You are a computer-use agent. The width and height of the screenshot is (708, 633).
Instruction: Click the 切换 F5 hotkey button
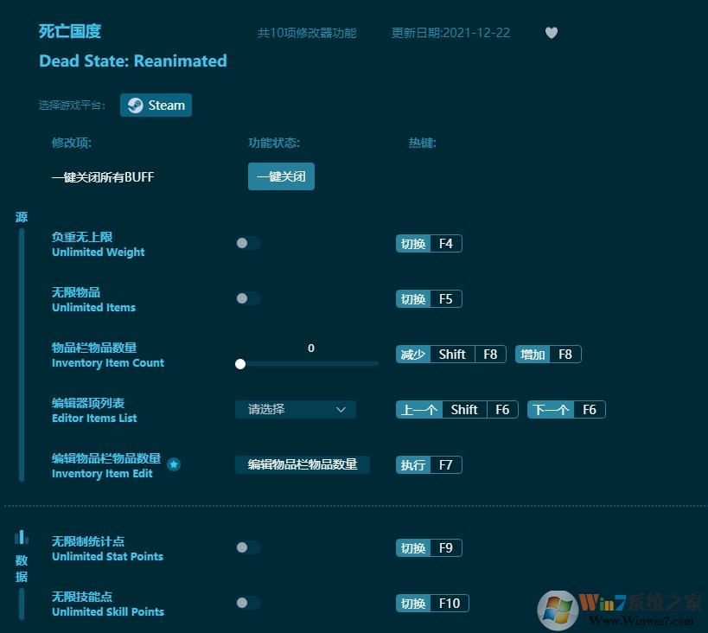point(429,298)
